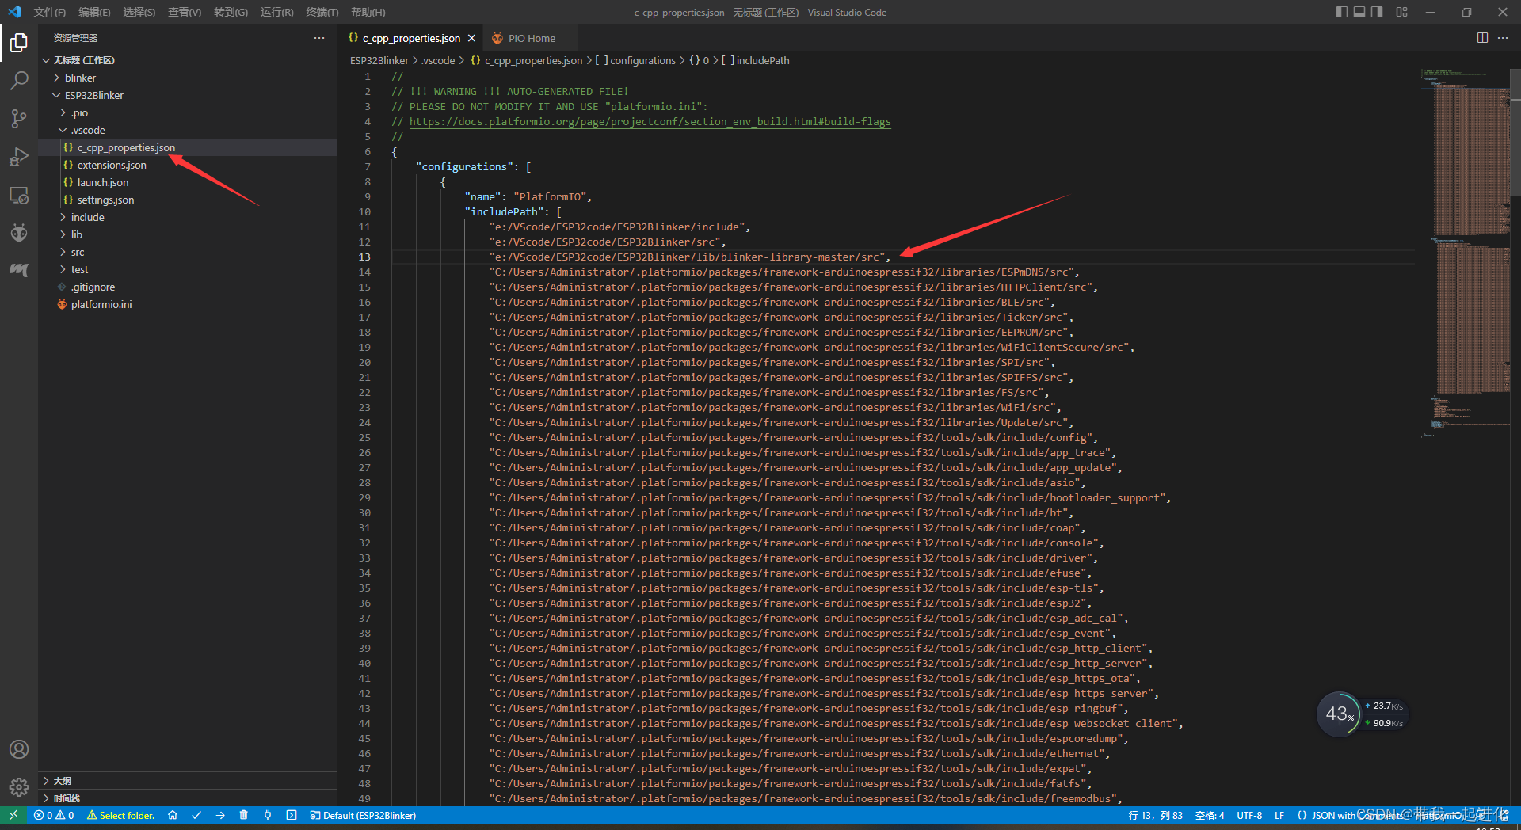1521x830 pixels.
Task: Click PlatformIO Home icon in status bar
Action: [x=173, y=815]
